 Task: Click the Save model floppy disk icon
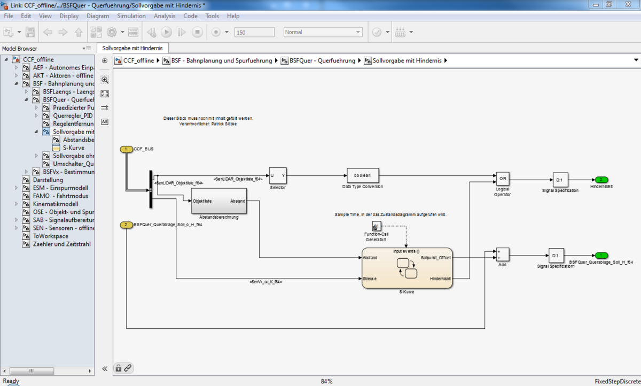30,32
